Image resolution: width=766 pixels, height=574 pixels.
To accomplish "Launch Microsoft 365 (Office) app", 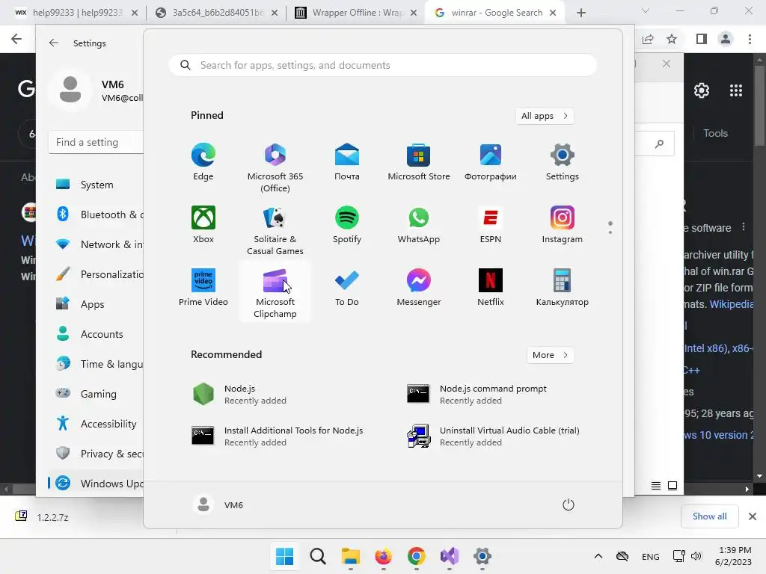I will click(275, 167).
